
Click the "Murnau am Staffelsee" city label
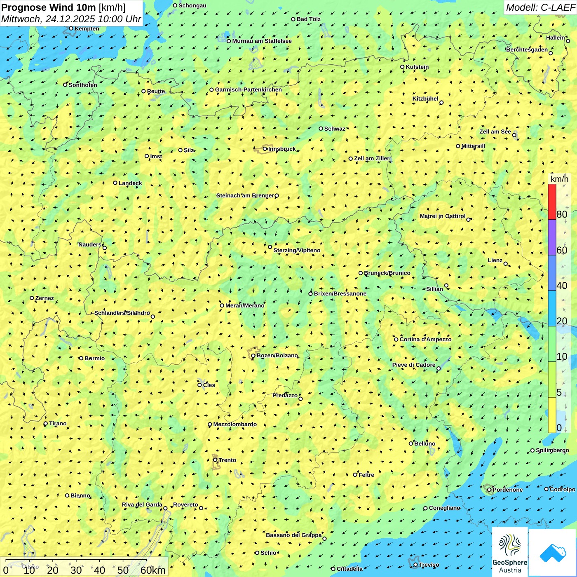(x=262, y=41)
